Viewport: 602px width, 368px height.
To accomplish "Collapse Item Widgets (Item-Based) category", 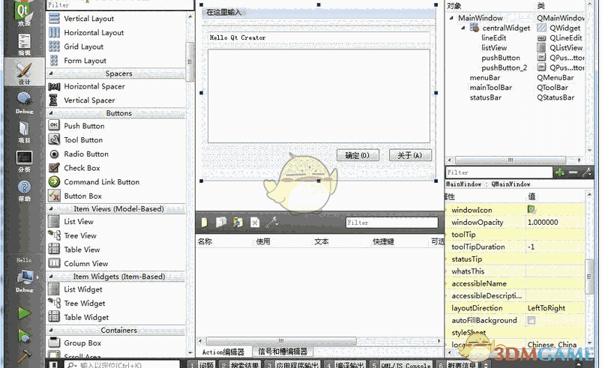I will pos(51,277).
